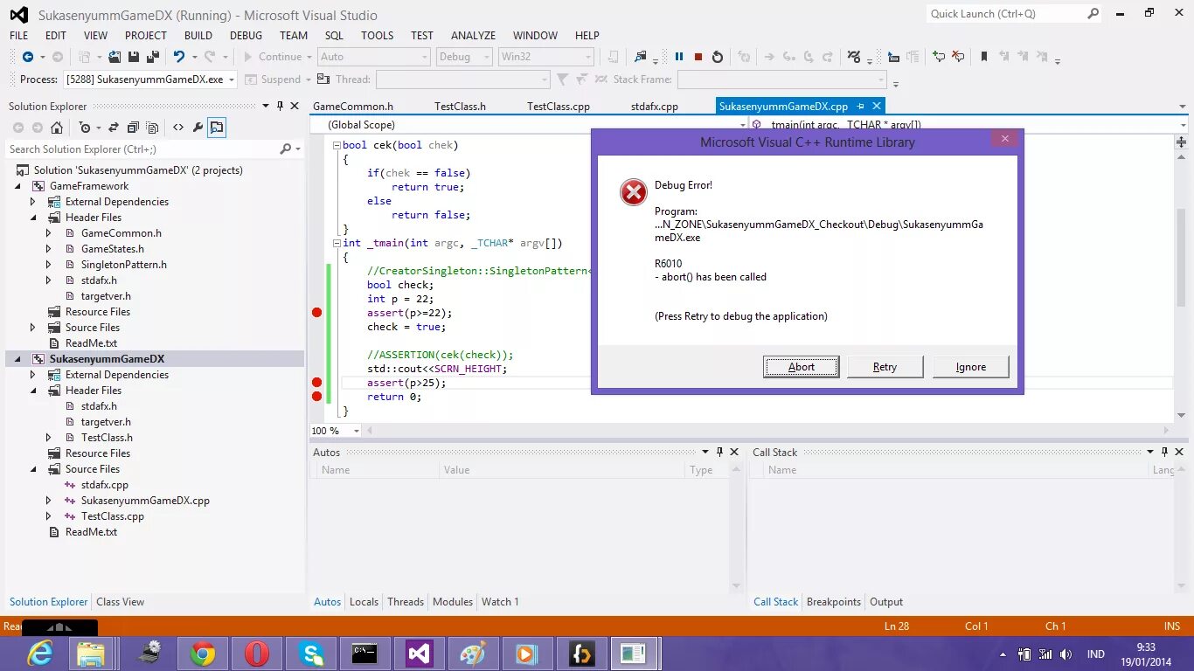
Task: Click the editor horizontal scrollbar
Action: pyautogui.click(x=769, y=431)
